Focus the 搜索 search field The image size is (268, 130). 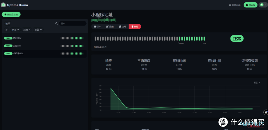point(73,24)
